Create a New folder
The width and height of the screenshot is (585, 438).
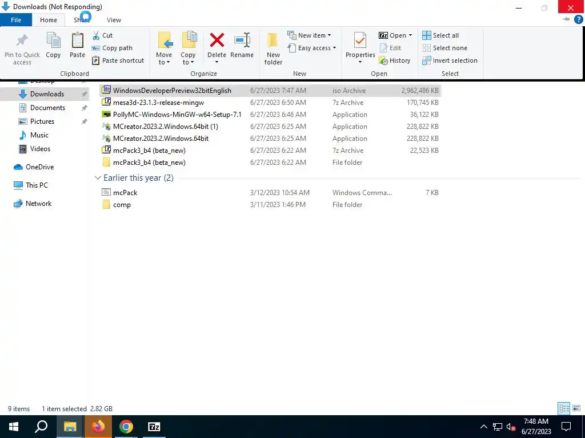pyautogui.click(x=273, y=48)
